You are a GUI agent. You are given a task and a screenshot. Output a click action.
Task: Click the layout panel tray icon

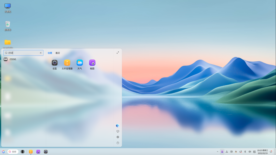[254, 152]
